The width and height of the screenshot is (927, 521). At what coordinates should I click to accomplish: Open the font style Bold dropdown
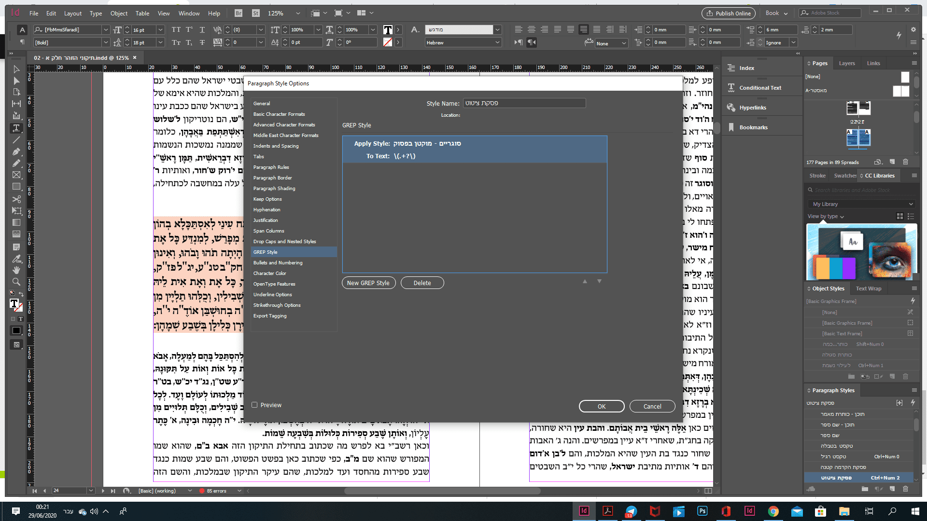click(106, 42)
